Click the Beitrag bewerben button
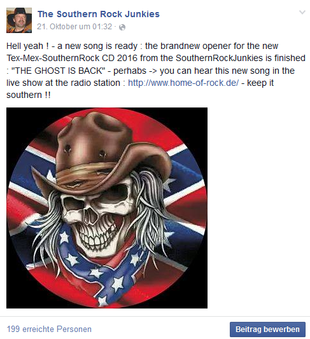 click(267, 329)
